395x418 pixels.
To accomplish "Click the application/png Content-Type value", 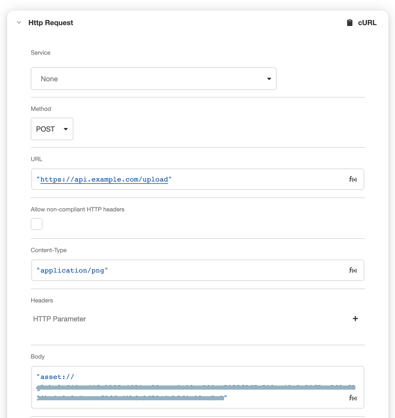I will click(x=72, y=270).
